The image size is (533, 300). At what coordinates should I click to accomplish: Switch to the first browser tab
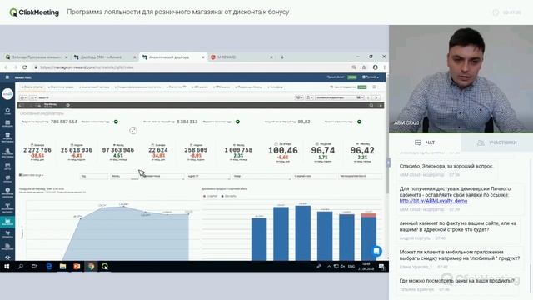(37, 57)
